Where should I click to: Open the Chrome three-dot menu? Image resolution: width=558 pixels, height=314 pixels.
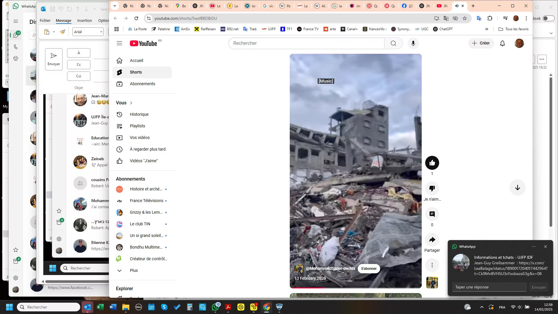[x=526, y=18]
